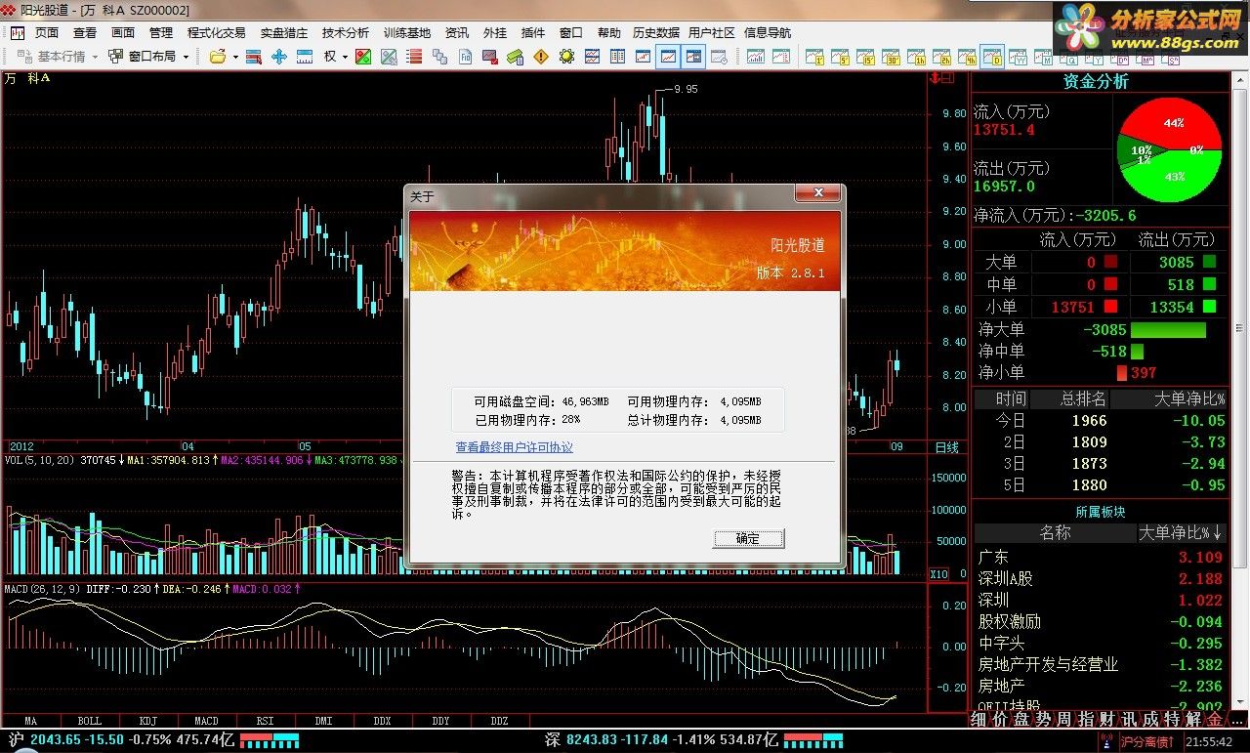Viewport: 1250px width, 753px height.
Task: Select the 5-minute period chart icon
Action: (x=840, y=57)
